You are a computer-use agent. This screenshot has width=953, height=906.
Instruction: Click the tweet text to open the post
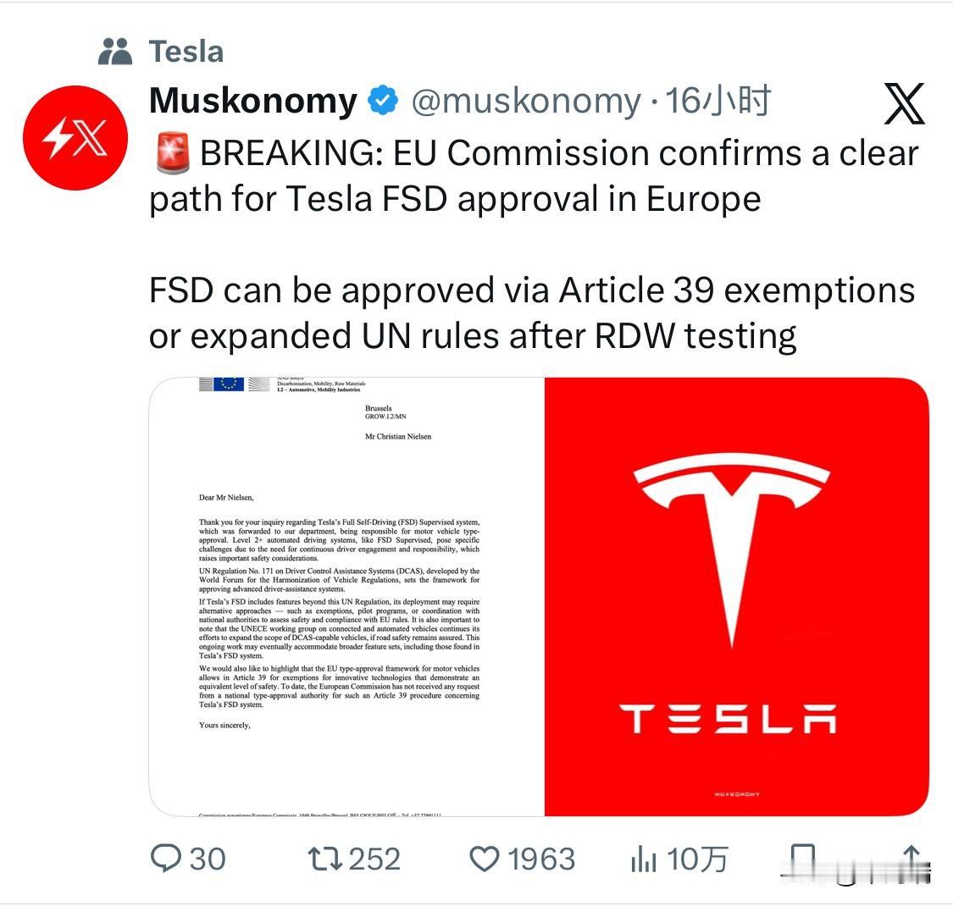click(508, 246)
